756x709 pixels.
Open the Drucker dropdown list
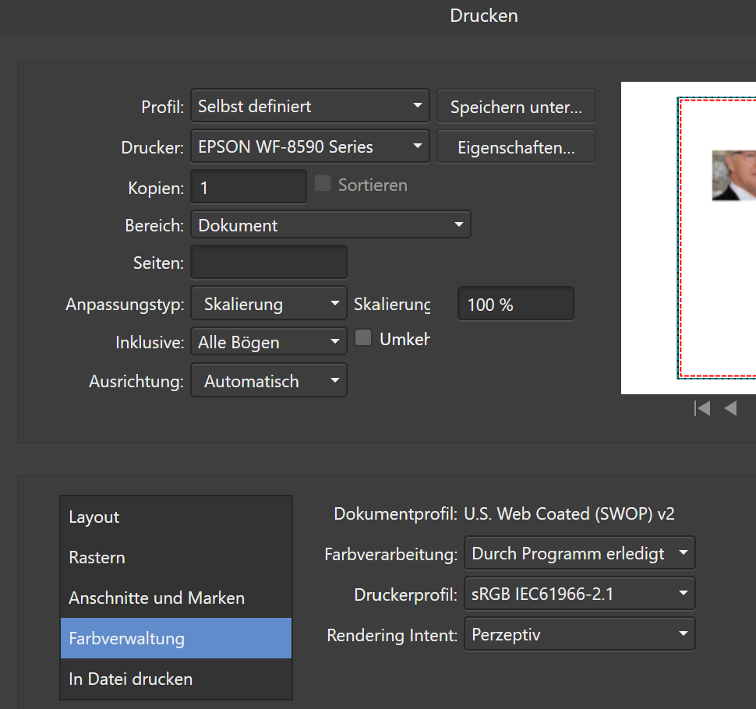[309, 146]
